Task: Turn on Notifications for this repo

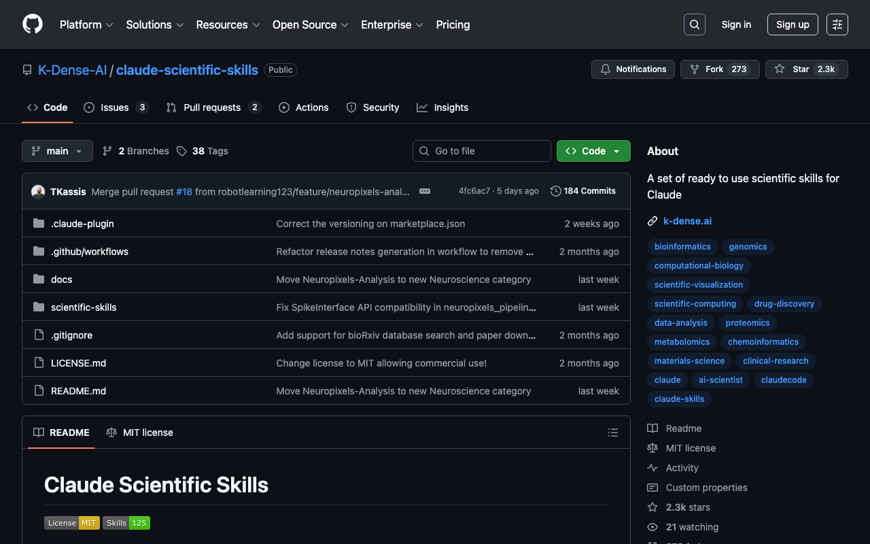Action: 633,69
